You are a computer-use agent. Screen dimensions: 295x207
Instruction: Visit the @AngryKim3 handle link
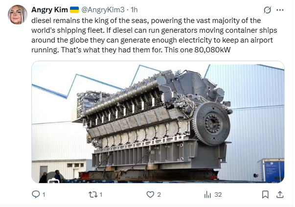(103, 10)
